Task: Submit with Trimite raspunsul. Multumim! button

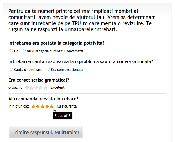Action: [x=46, y=132]
